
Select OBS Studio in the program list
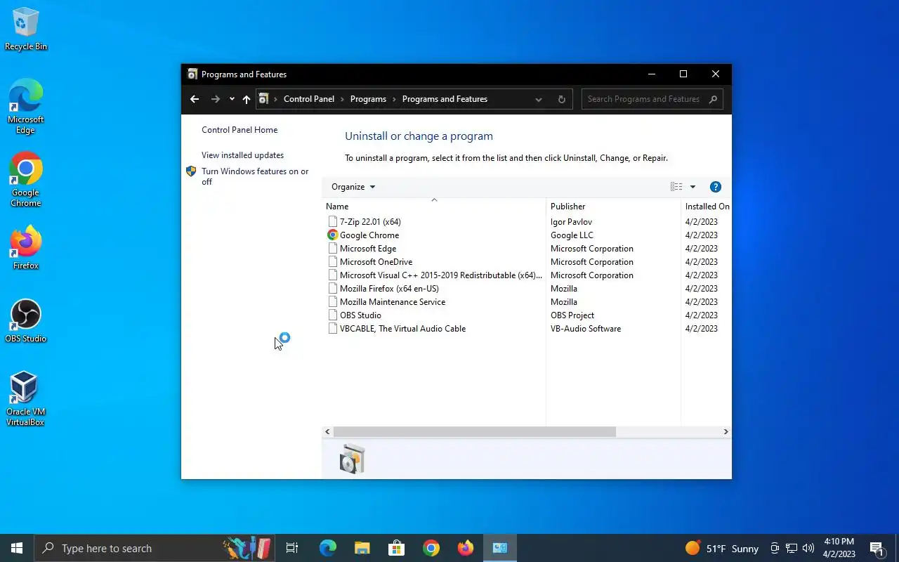tap(360, 315)
